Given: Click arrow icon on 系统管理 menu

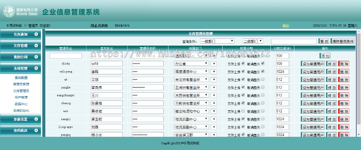Looking at the screenshot, I should (36, 68).
